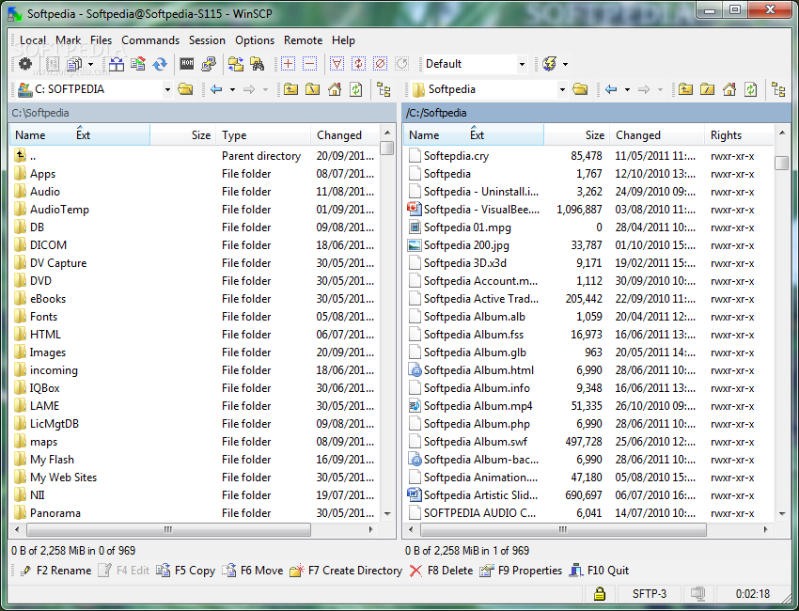Screen dimensions: 799x611
Task: Open the Compare Directories icon
Action: (x=117, y=64)
